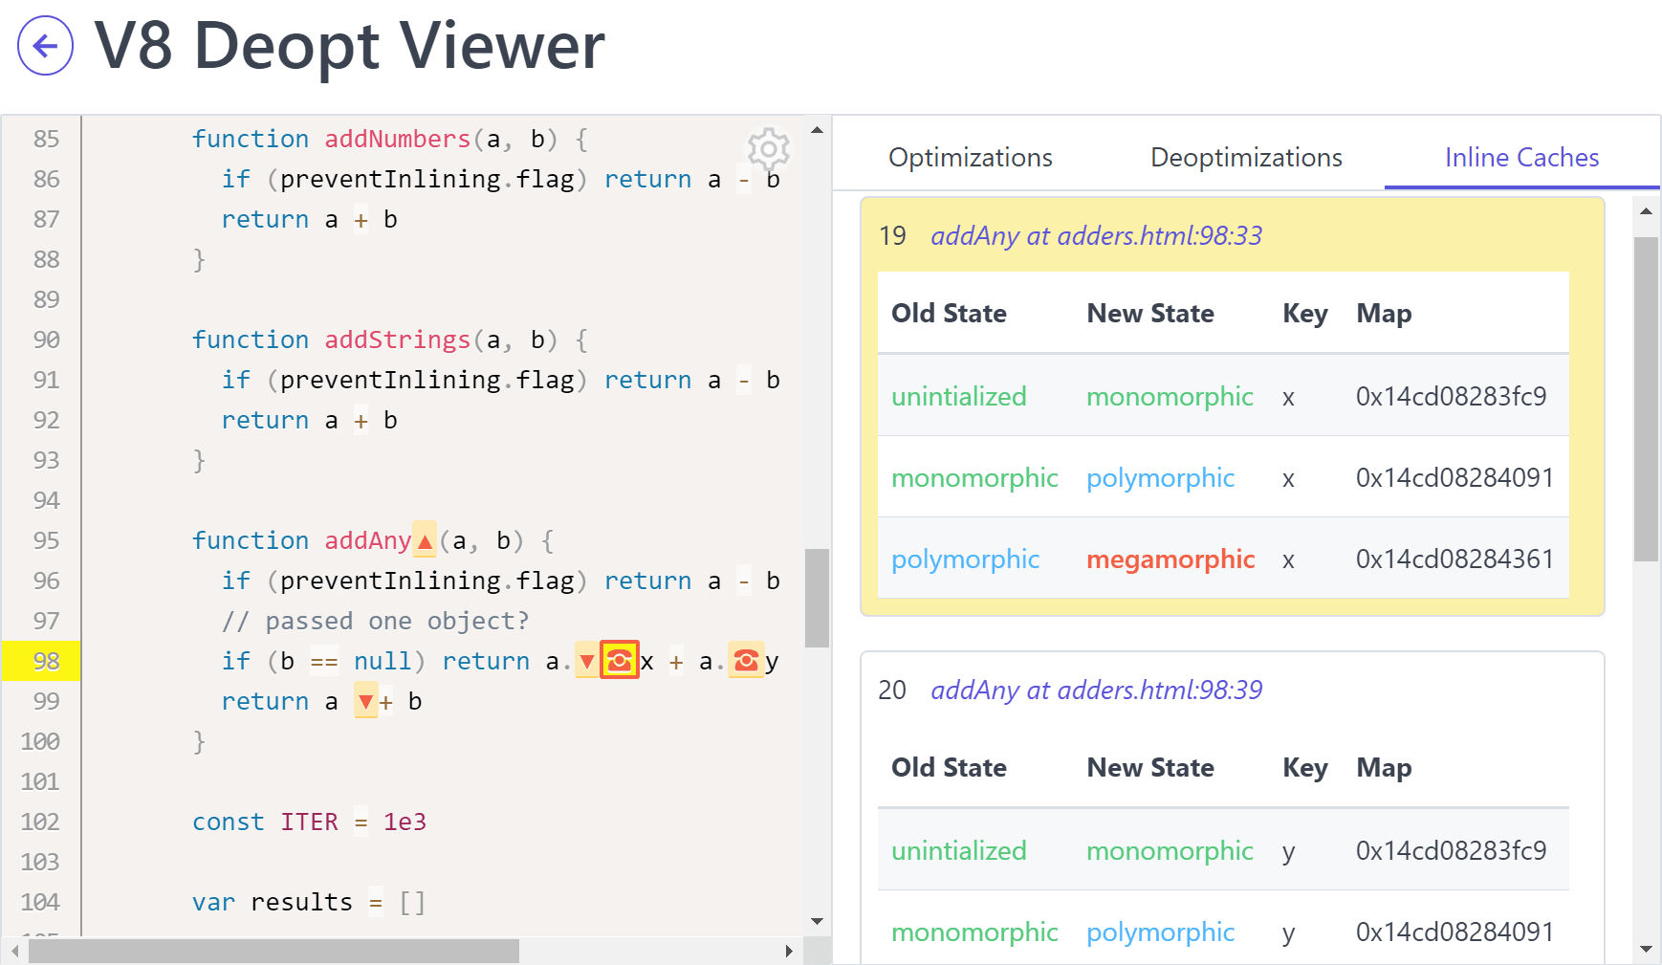Open the code view settings gear
Image resolution: width=1662 pixels, height=965 pixels.
point(768,149)
